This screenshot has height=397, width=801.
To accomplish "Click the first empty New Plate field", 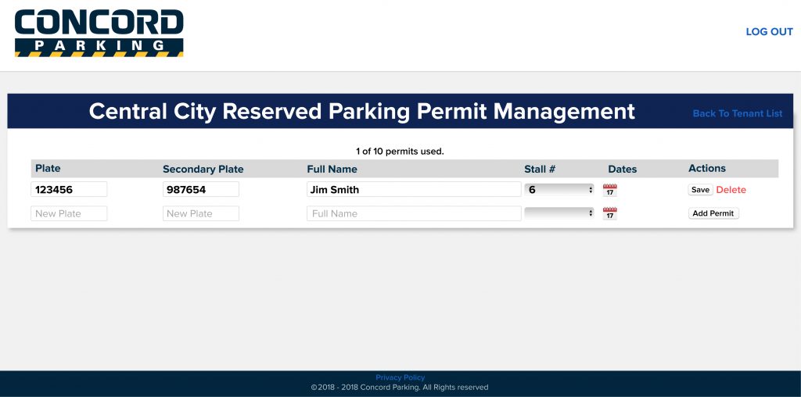I will (x=69, y=213).
